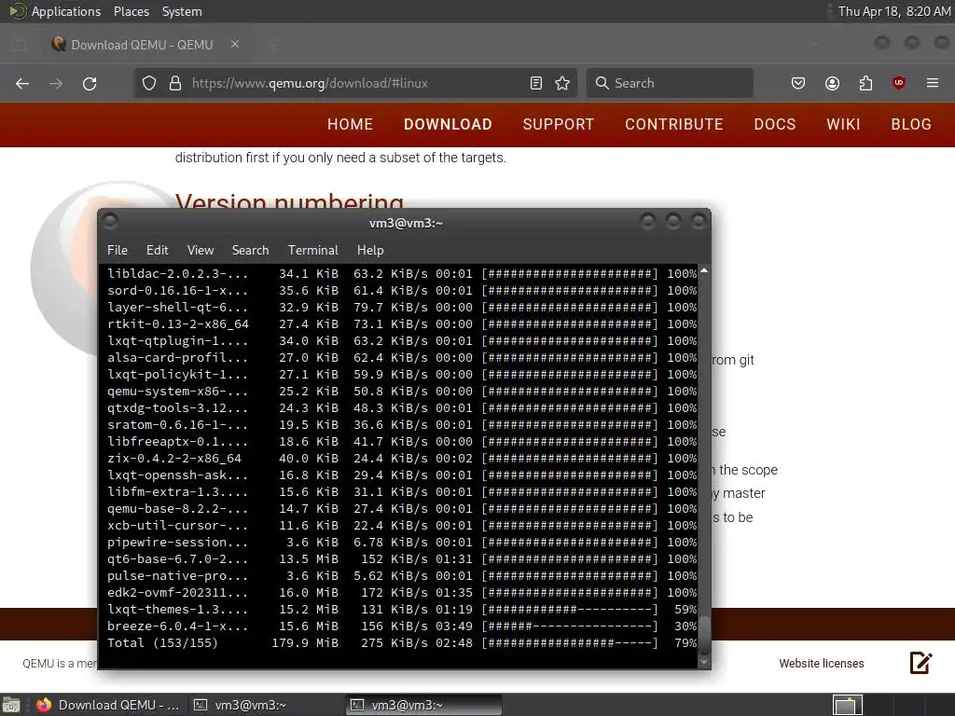Open the terminal Edit menu
955x716 pixels.
tap(157, 250)
